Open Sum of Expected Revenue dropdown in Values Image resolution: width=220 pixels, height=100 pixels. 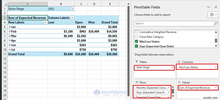216,88
